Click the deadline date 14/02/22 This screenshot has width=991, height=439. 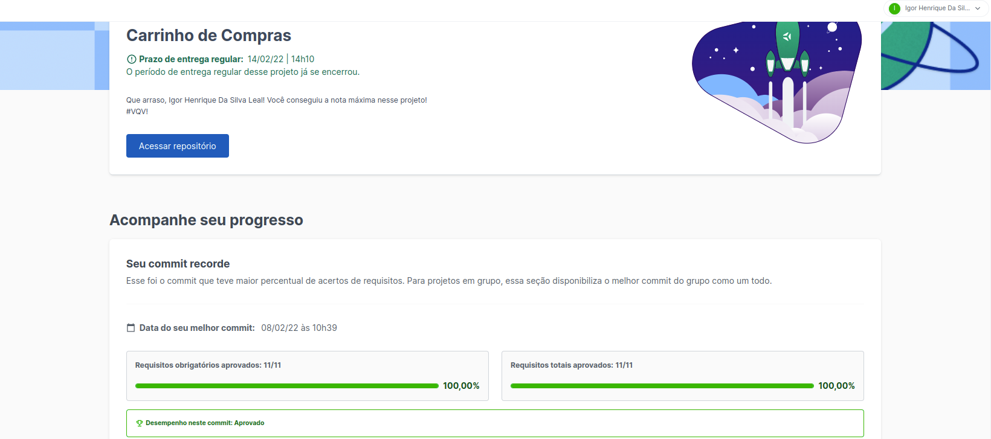265,59
